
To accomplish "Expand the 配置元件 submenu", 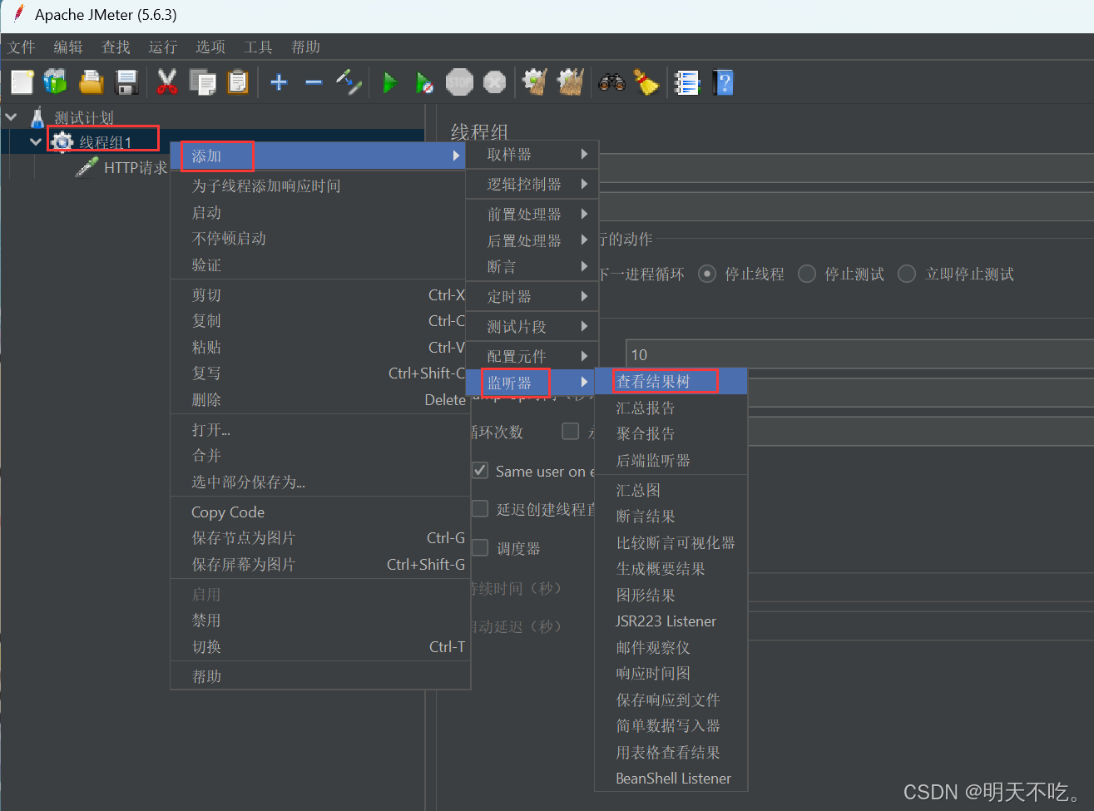I will pyautogui.click(x=532, y=356).
